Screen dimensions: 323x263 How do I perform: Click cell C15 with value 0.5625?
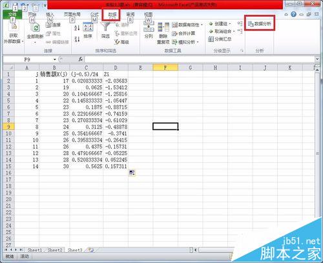tap(87, 166)
